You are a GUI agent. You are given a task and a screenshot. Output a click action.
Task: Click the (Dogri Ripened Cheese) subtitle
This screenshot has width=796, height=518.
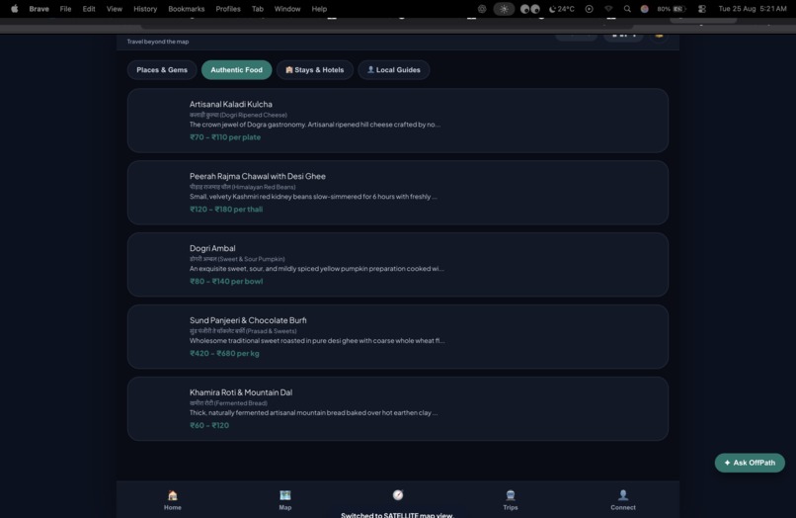253,115
